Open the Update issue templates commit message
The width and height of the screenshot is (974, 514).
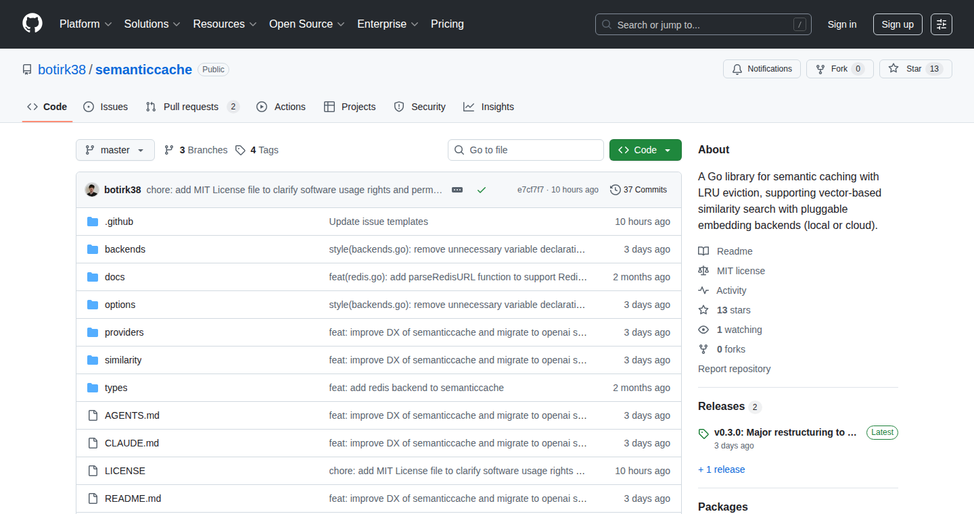click(x=378, y=222)
